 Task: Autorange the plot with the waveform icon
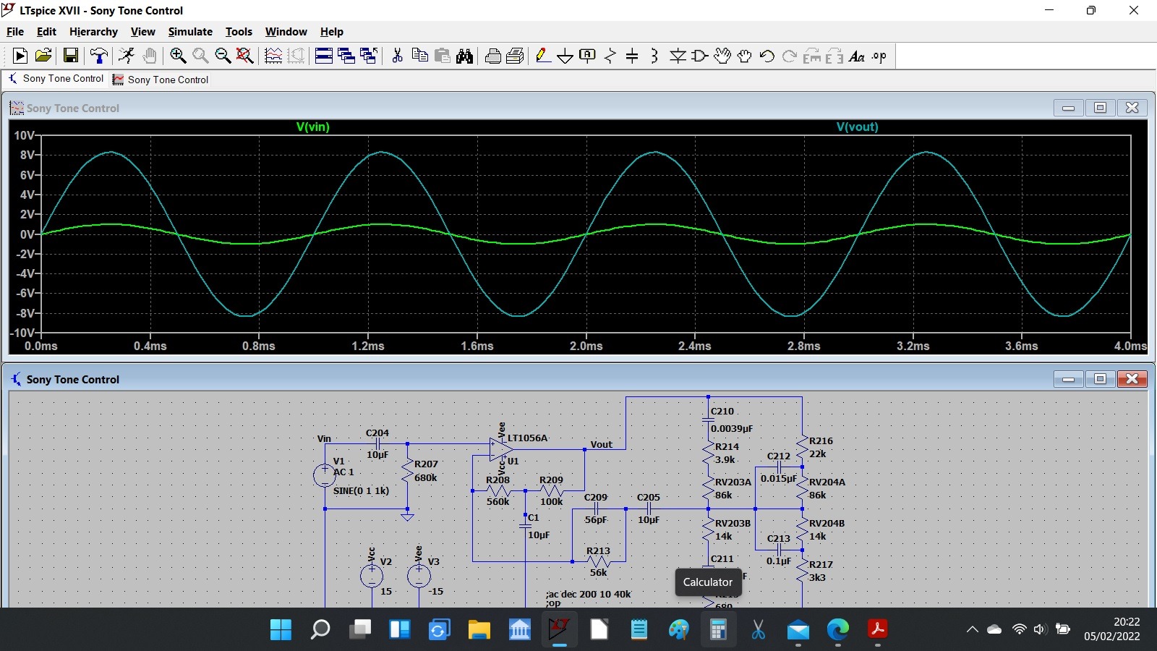[273, 56]
